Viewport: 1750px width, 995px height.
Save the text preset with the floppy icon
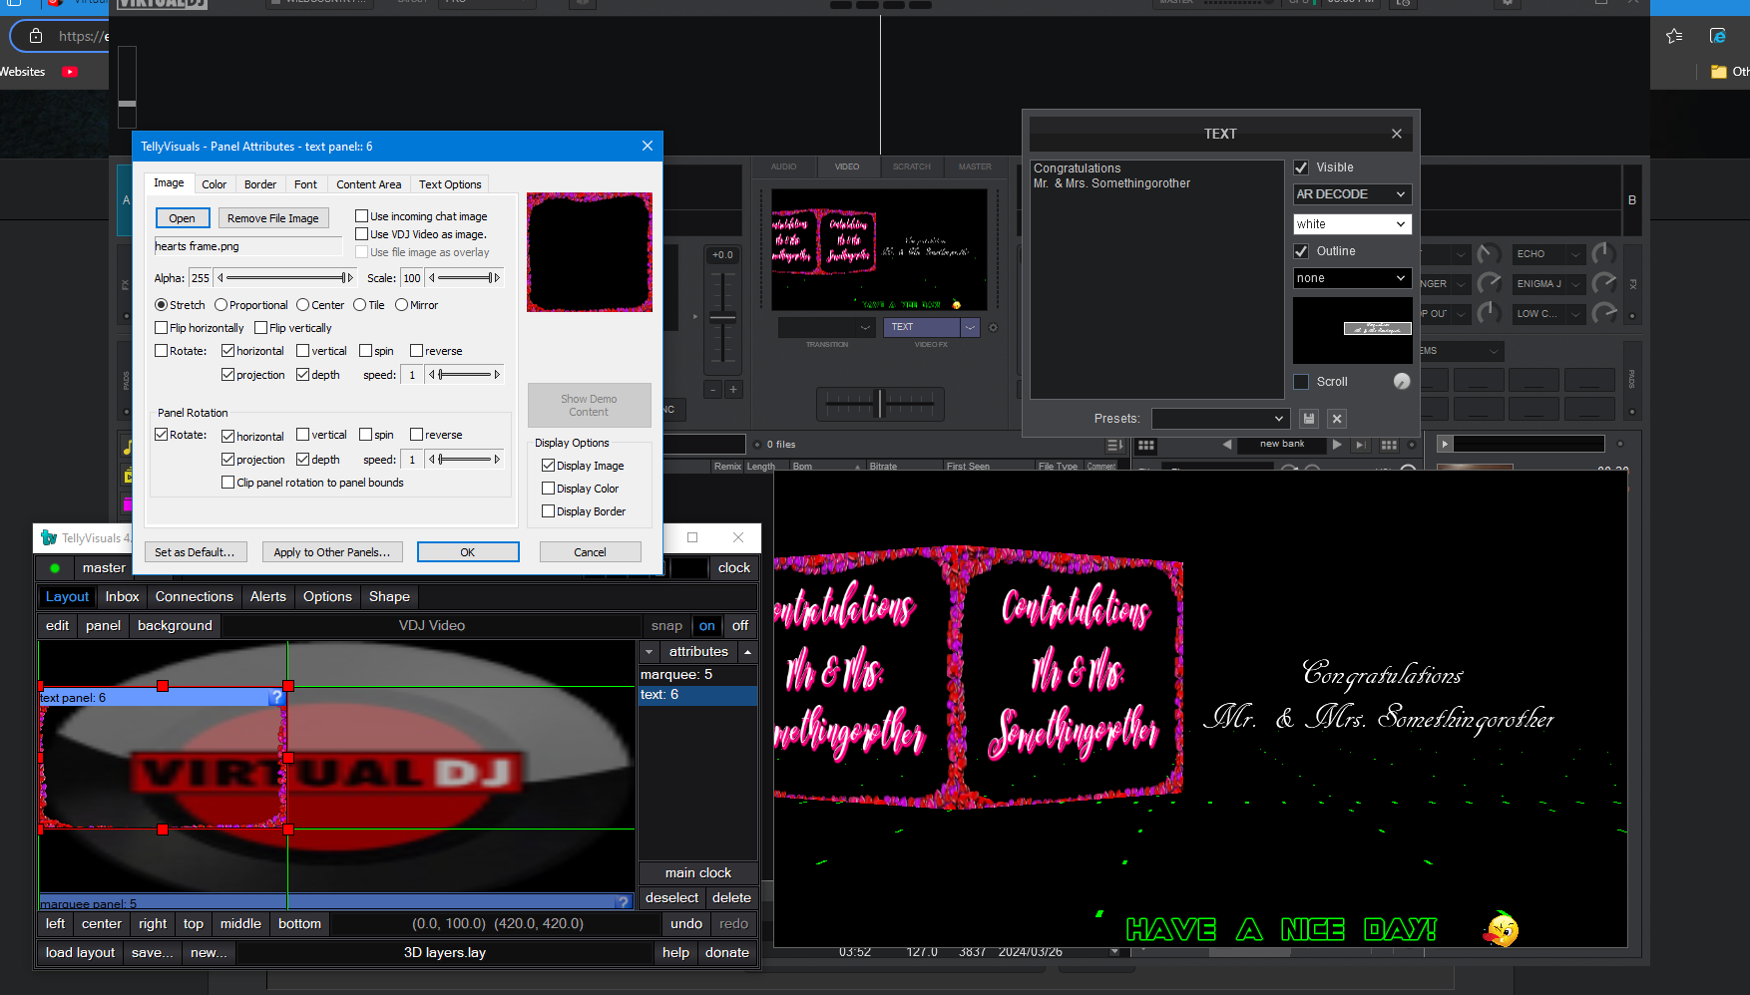(x=1309, y=419)
